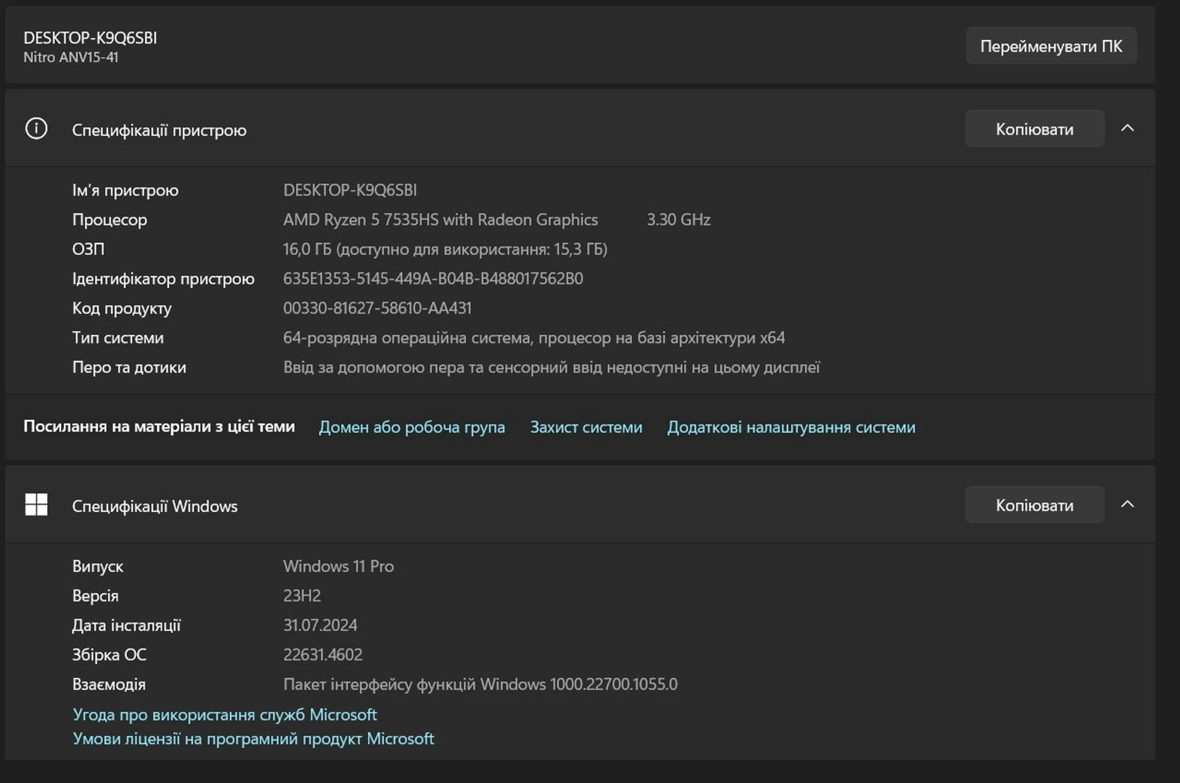Click the Версія label
This screenshot has height=783, width=1180.
(95, 596)
